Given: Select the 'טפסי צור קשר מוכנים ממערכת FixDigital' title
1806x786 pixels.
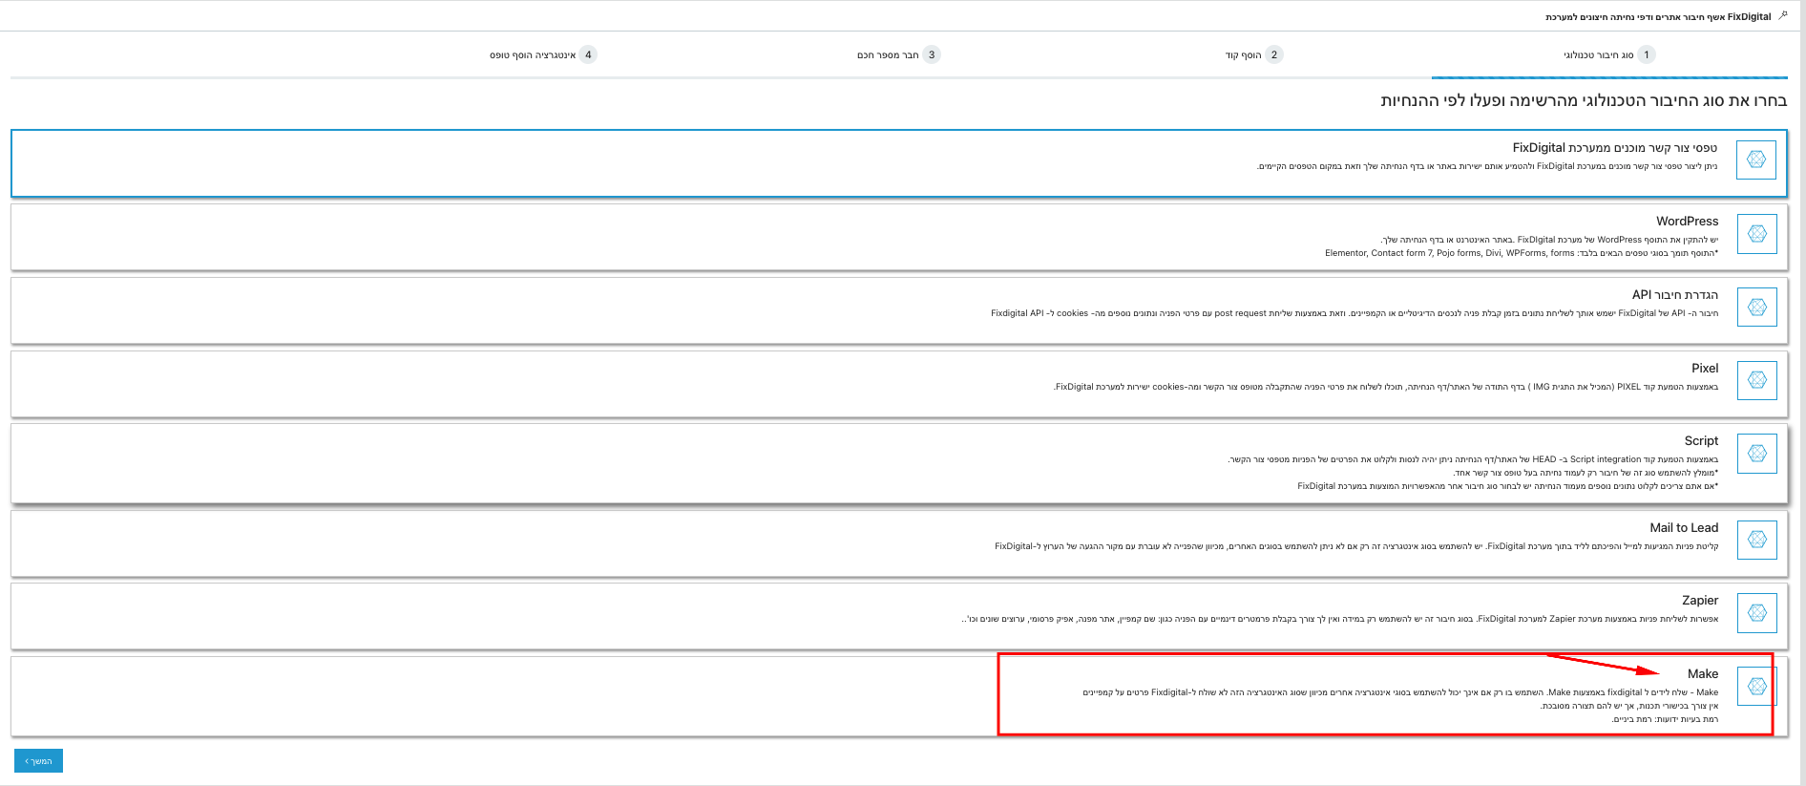Looking at the screenshot, I should [1615, 148].
